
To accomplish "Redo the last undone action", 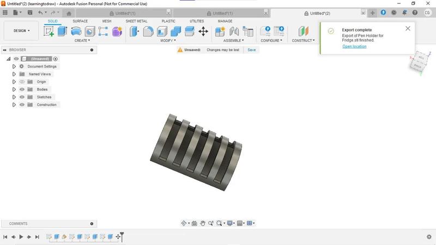I will coord(53,13).
